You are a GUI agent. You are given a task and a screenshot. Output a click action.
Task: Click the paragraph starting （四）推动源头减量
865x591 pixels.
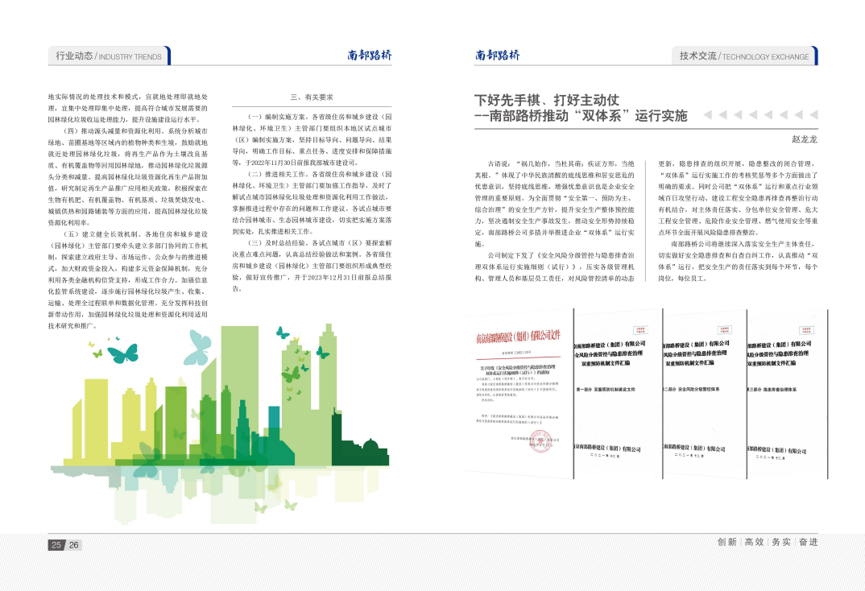coord(128,176)
